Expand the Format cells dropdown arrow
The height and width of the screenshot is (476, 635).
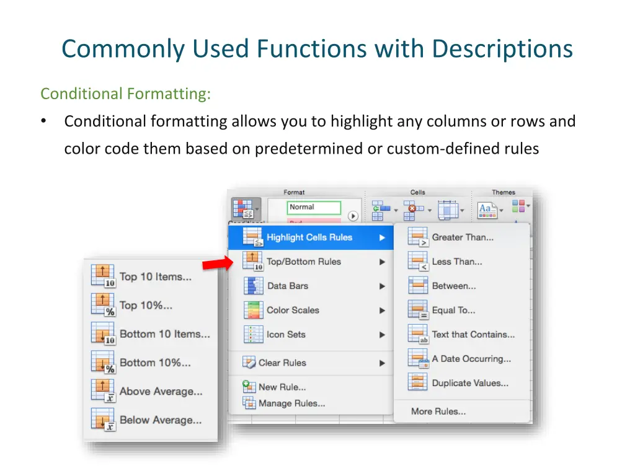pos(462,211)
